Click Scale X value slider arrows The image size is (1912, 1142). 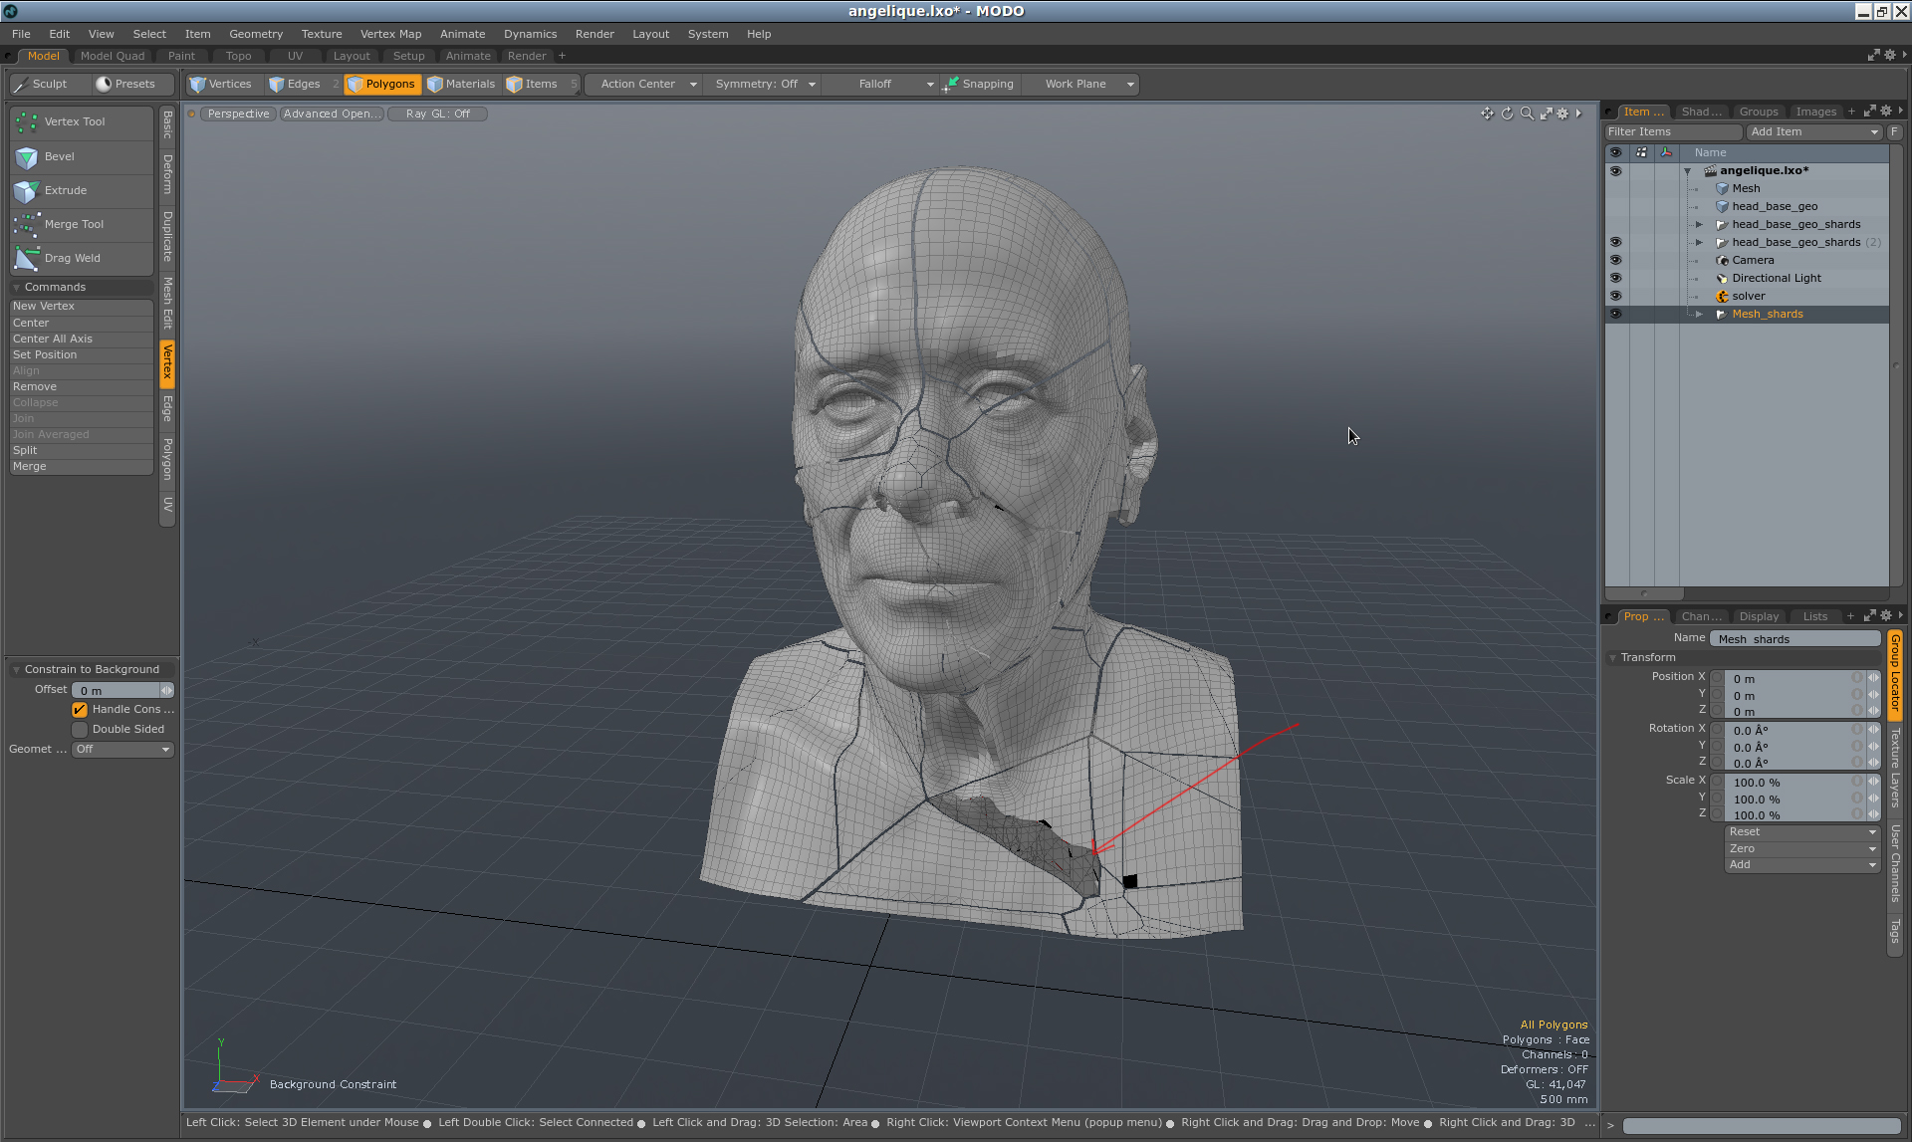point(1873,783)
